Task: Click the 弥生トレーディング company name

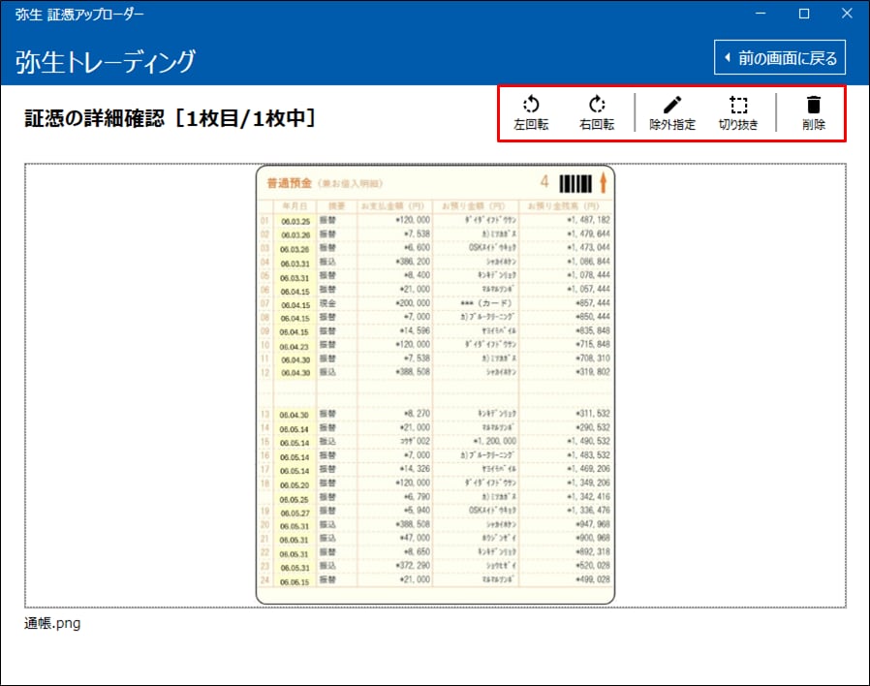Action: pos(106,61)
